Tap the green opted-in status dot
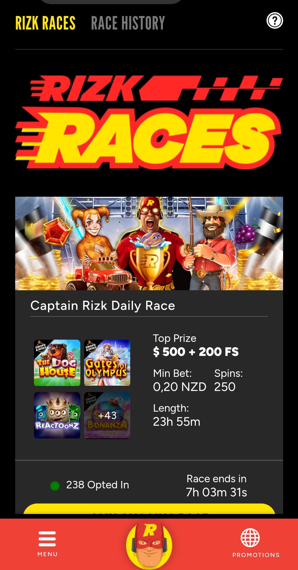 [55, 486]
